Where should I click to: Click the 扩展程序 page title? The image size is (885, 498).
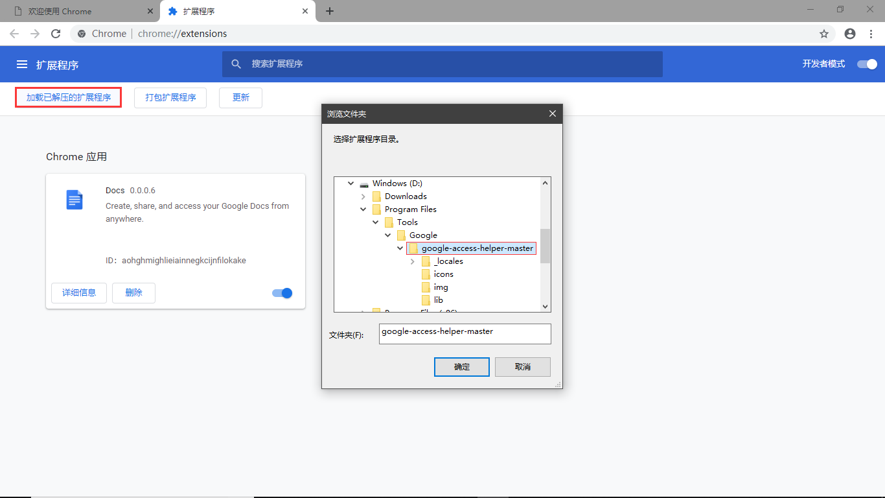58,65
